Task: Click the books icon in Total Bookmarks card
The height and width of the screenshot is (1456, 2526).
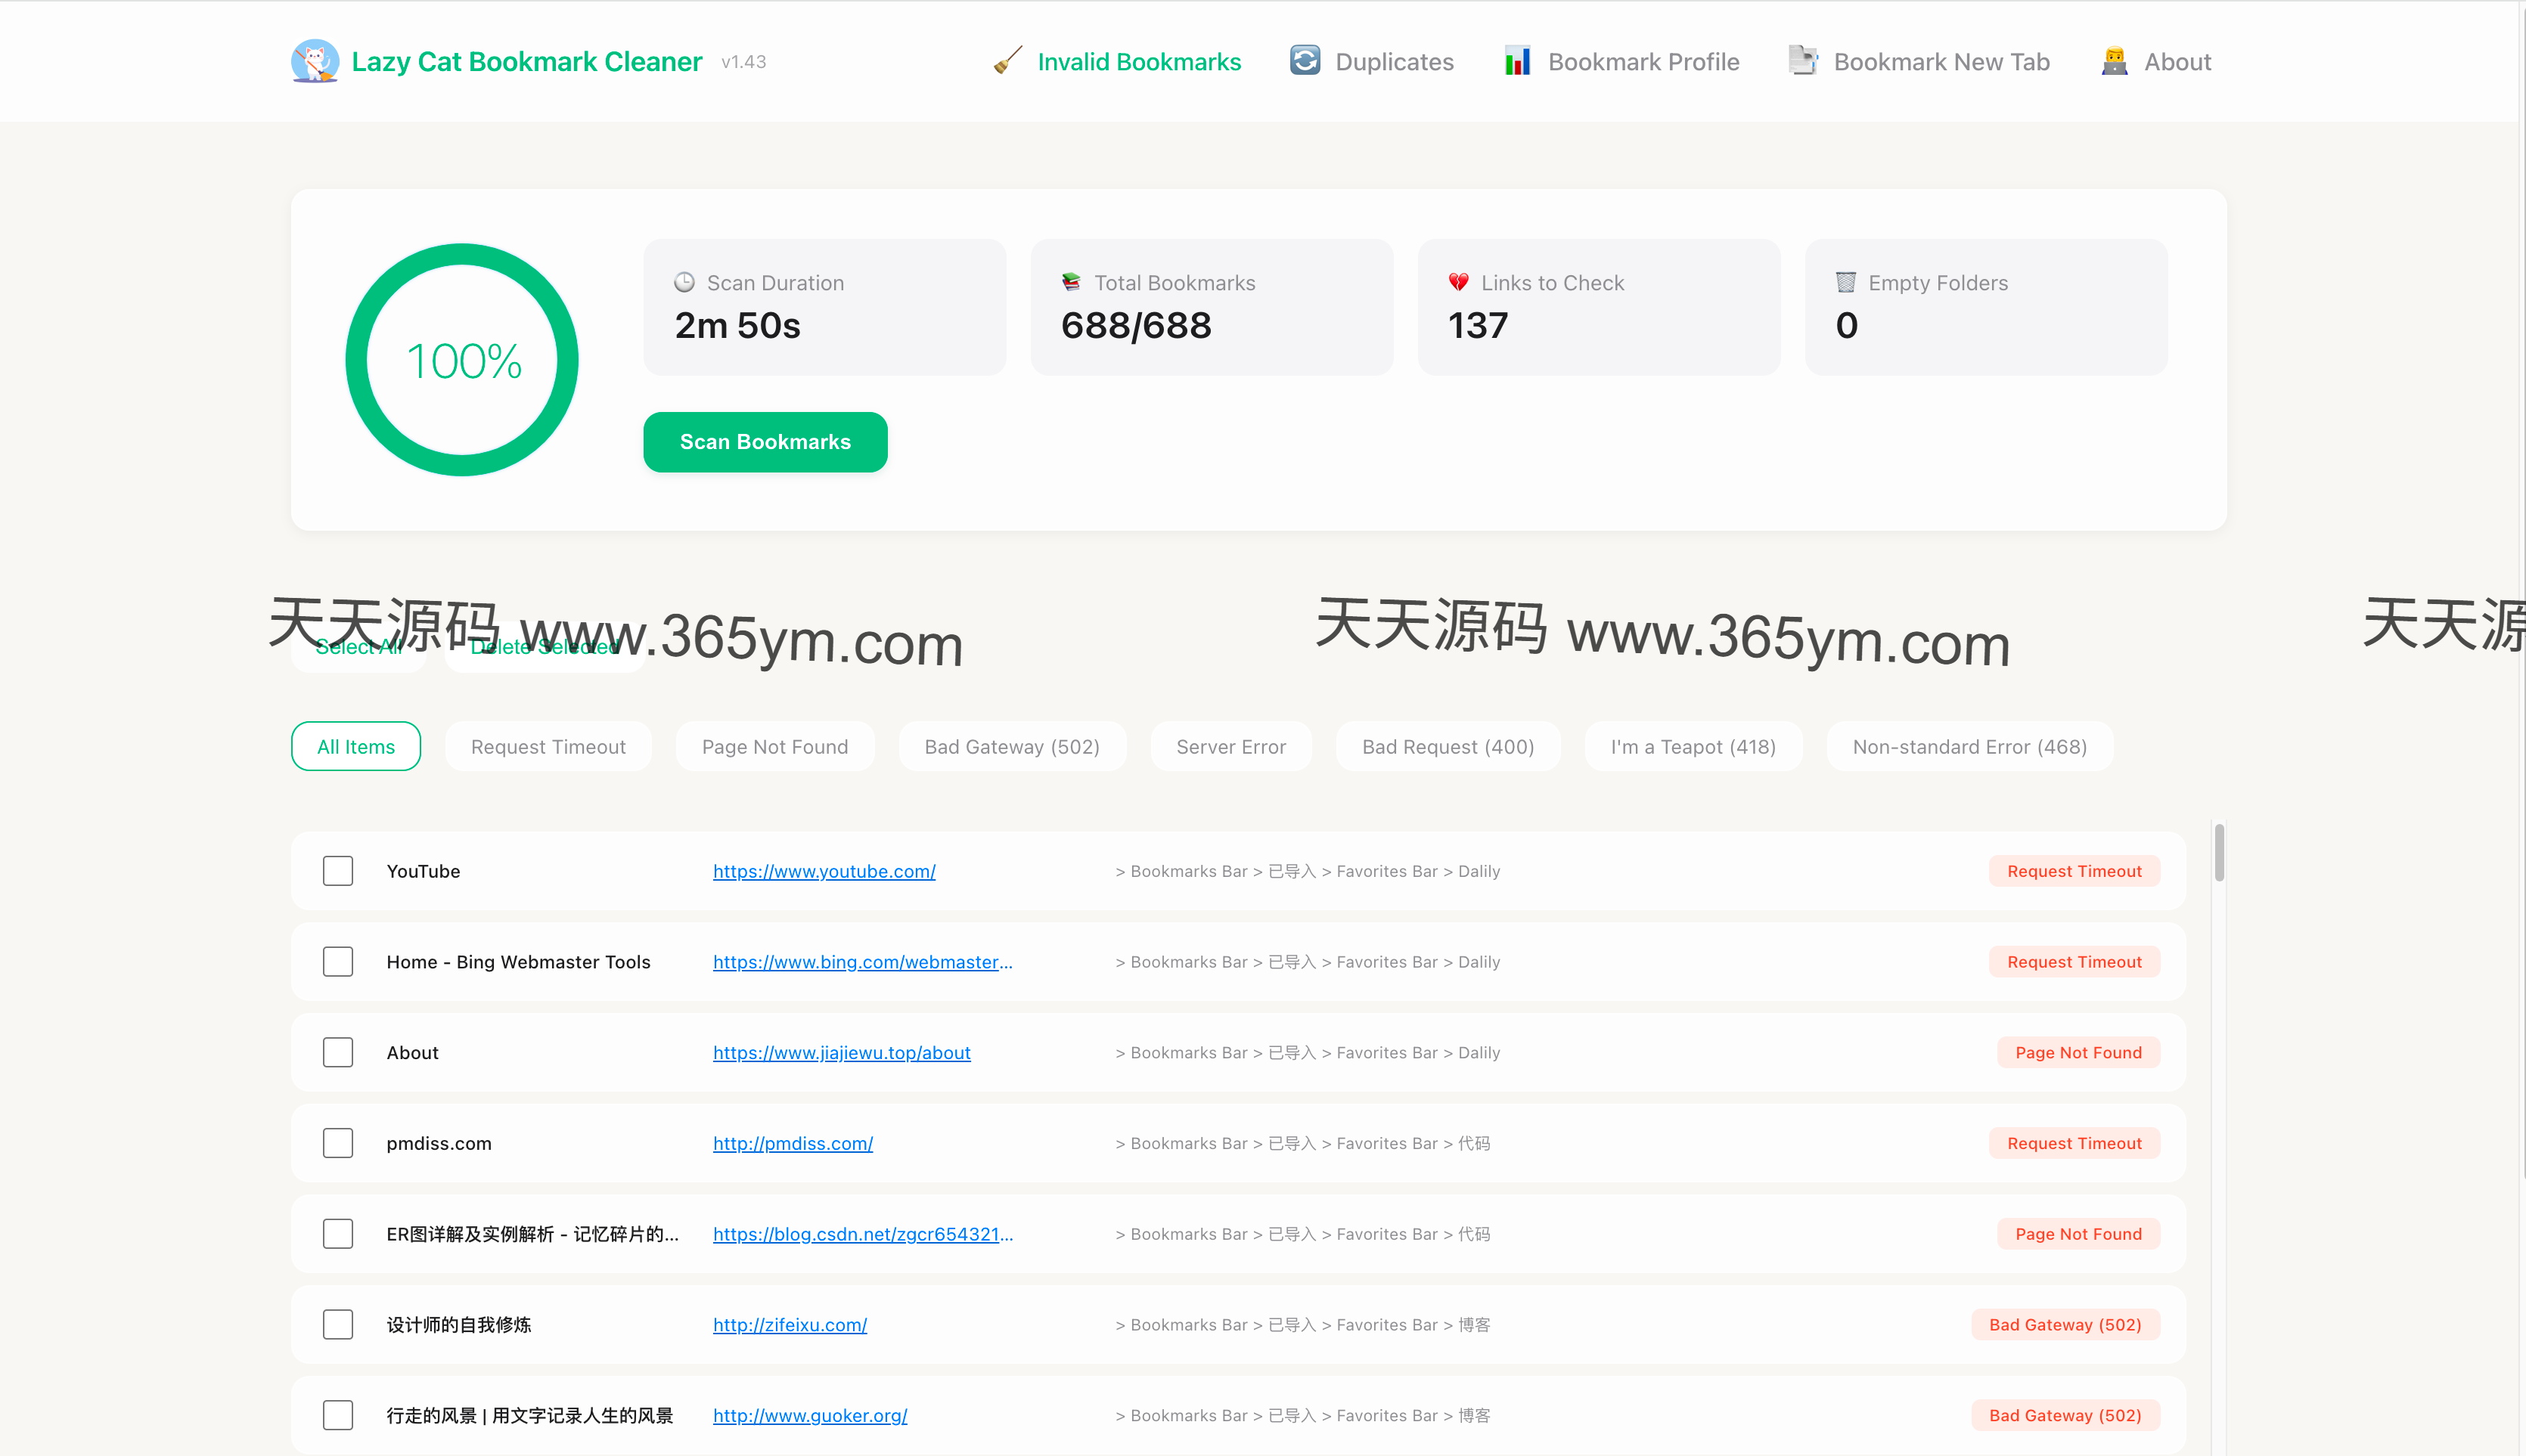Action: point(1070,283)
